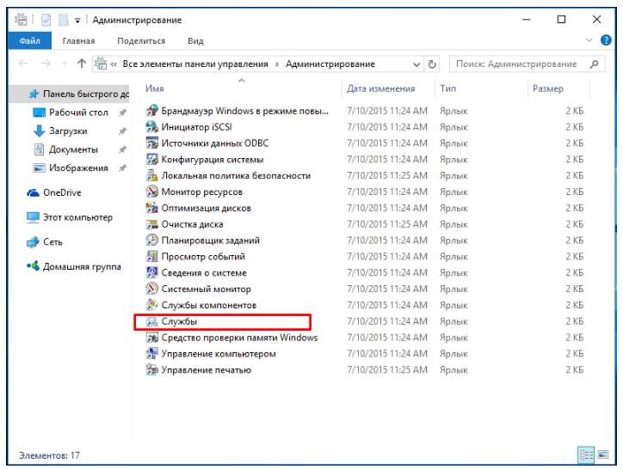The width and height of the screenshot is (623, 469).
Task: Open the address bar history dropdown
Action: click(x=416, y=64)
